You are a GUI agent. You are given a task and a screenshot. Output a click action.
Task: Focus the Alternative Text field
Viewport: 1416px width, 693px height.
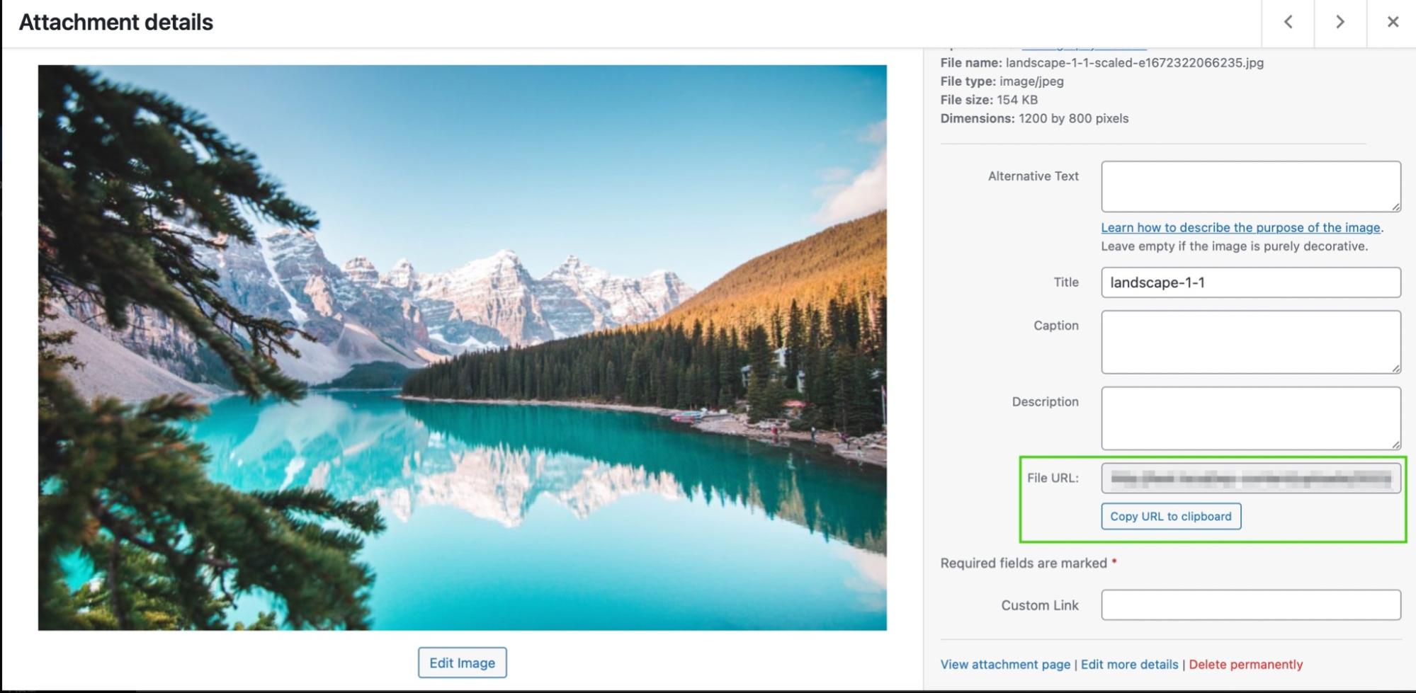pyautogui.click(x=1251, y=186)
